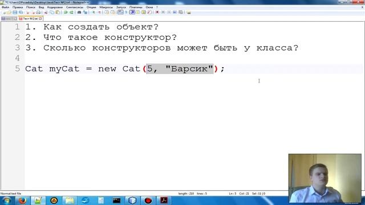365x205 pixels.
Task: Click the word myCat in line 5
Action: [x=64, y=69]
